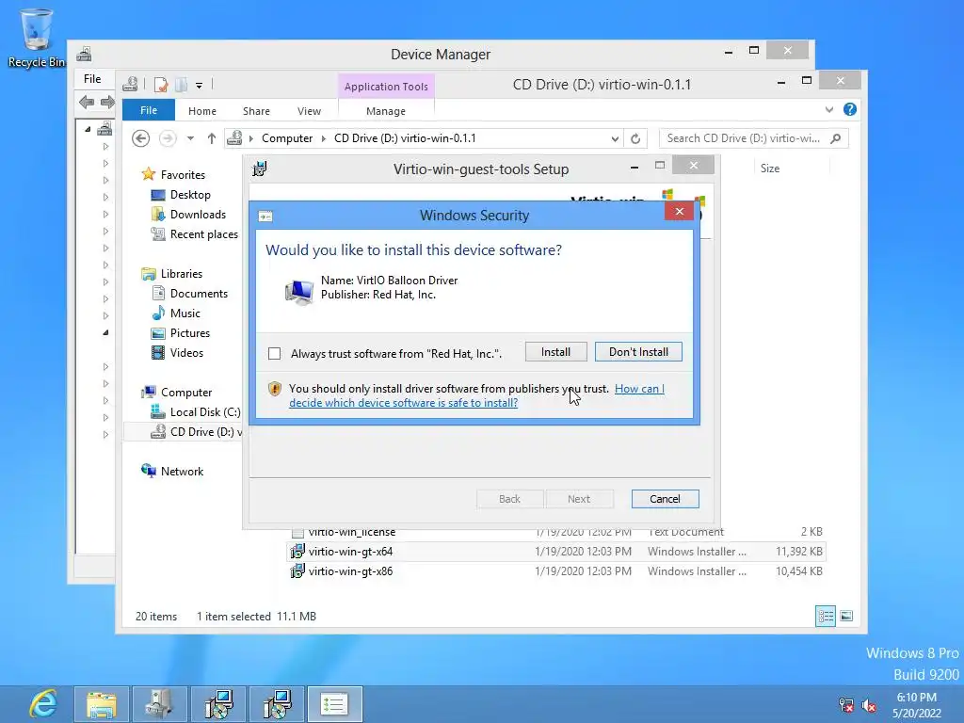Click the muted volume tray icon
Image resolution: width=964 pixels, height=723 pixels.
[x=869, y=705]
